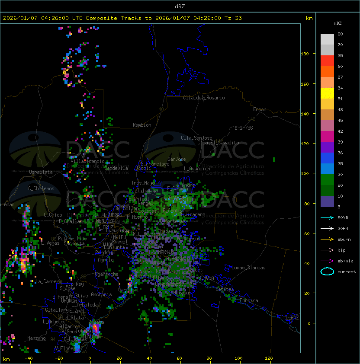Select the pink bip arrow in legend

pyautogui.click(x=327, y=250)
